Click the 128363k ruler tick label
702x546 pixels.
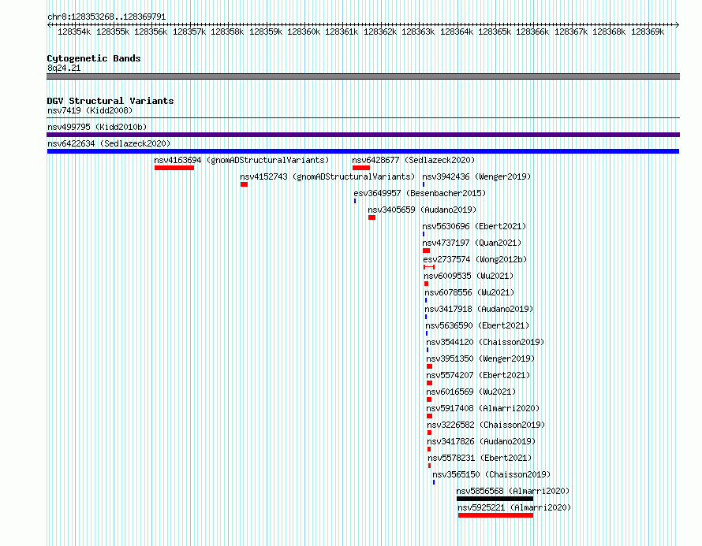[418, 32]
